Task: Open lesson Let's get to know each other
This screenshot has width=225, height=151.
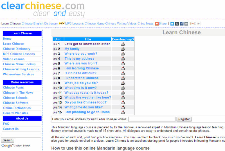Action: tap(87, 44)
